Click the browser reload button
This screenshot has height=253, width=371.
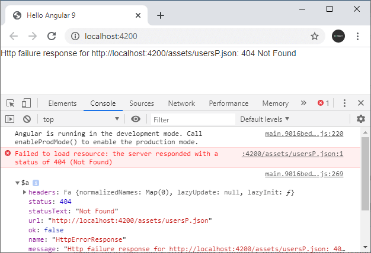52,36
